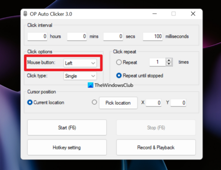
Task: Click the 'Click options' group label
Action: (x=40, y=52)
